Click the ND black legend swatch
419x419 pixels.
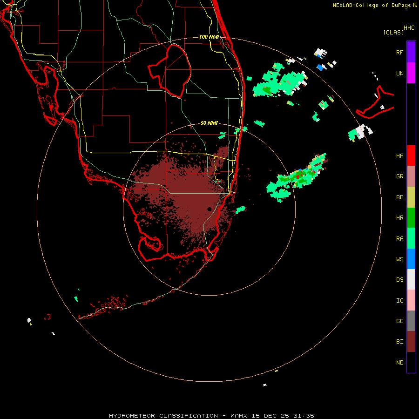411,362
